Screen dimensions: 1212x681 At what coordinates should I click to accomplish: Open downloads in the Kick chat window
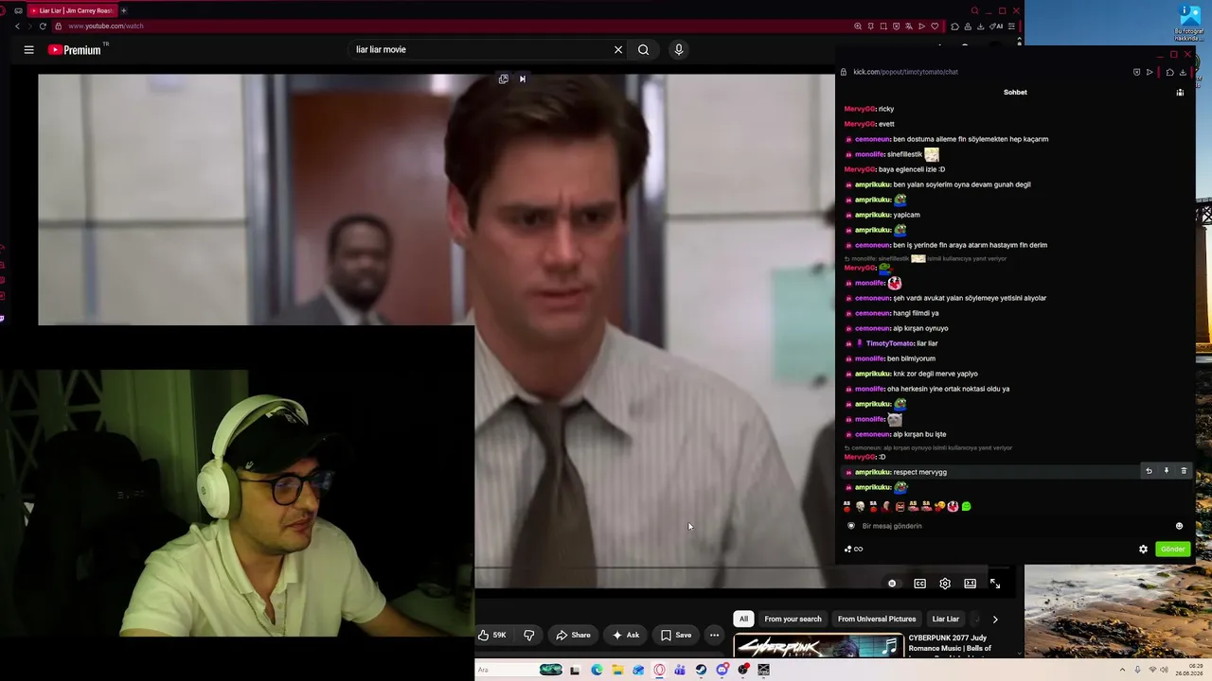tap(1183, 72)
